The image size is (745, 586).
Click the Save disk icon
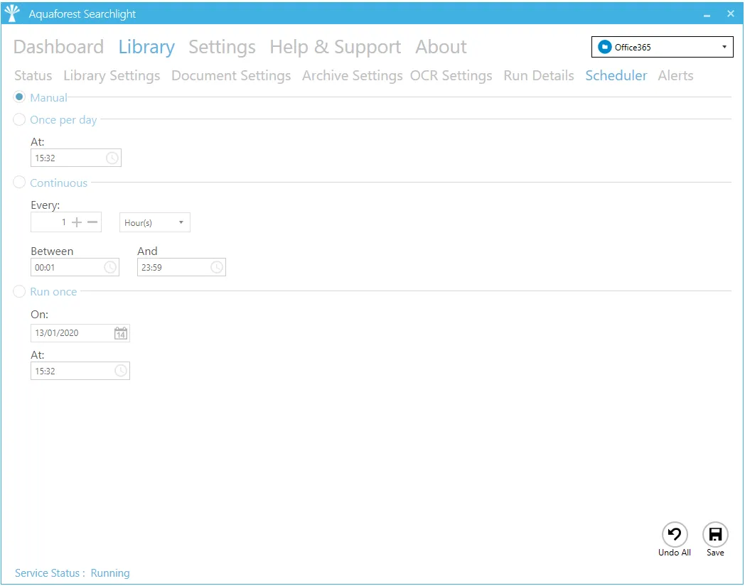tap(715, 535)
